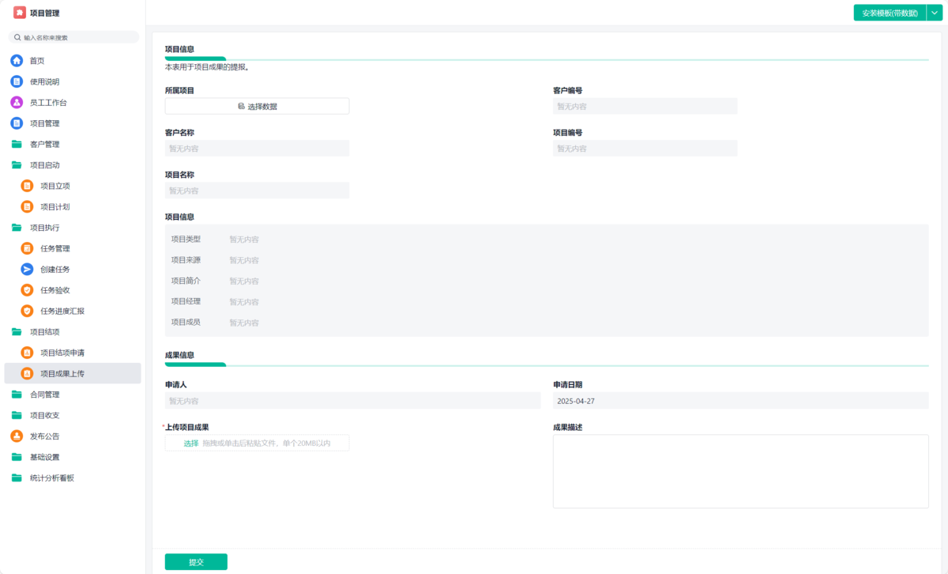Click the 统计分析看板 folder icon
Viewport: 948px width, 574px height.
pyautogui.click(x=17, y=478)
